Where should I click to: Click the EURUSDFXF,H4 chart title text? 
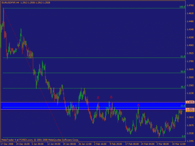tap(10, 2)
